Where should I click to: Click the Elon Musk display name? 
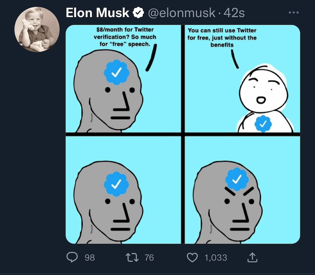pyautogui.click(x=97, y=13)
